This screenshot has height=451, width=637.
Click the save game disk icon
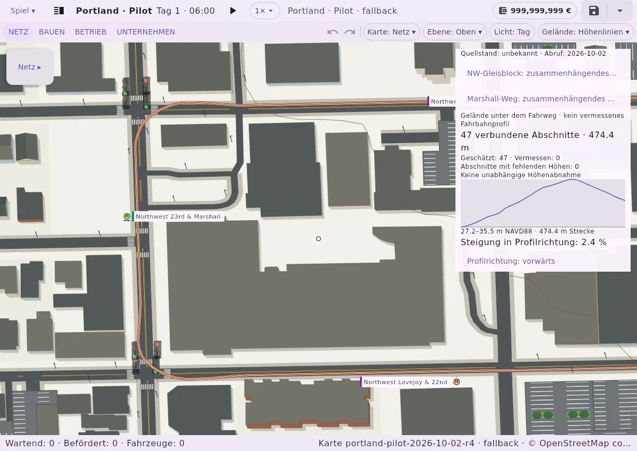(x=594, y=11)
